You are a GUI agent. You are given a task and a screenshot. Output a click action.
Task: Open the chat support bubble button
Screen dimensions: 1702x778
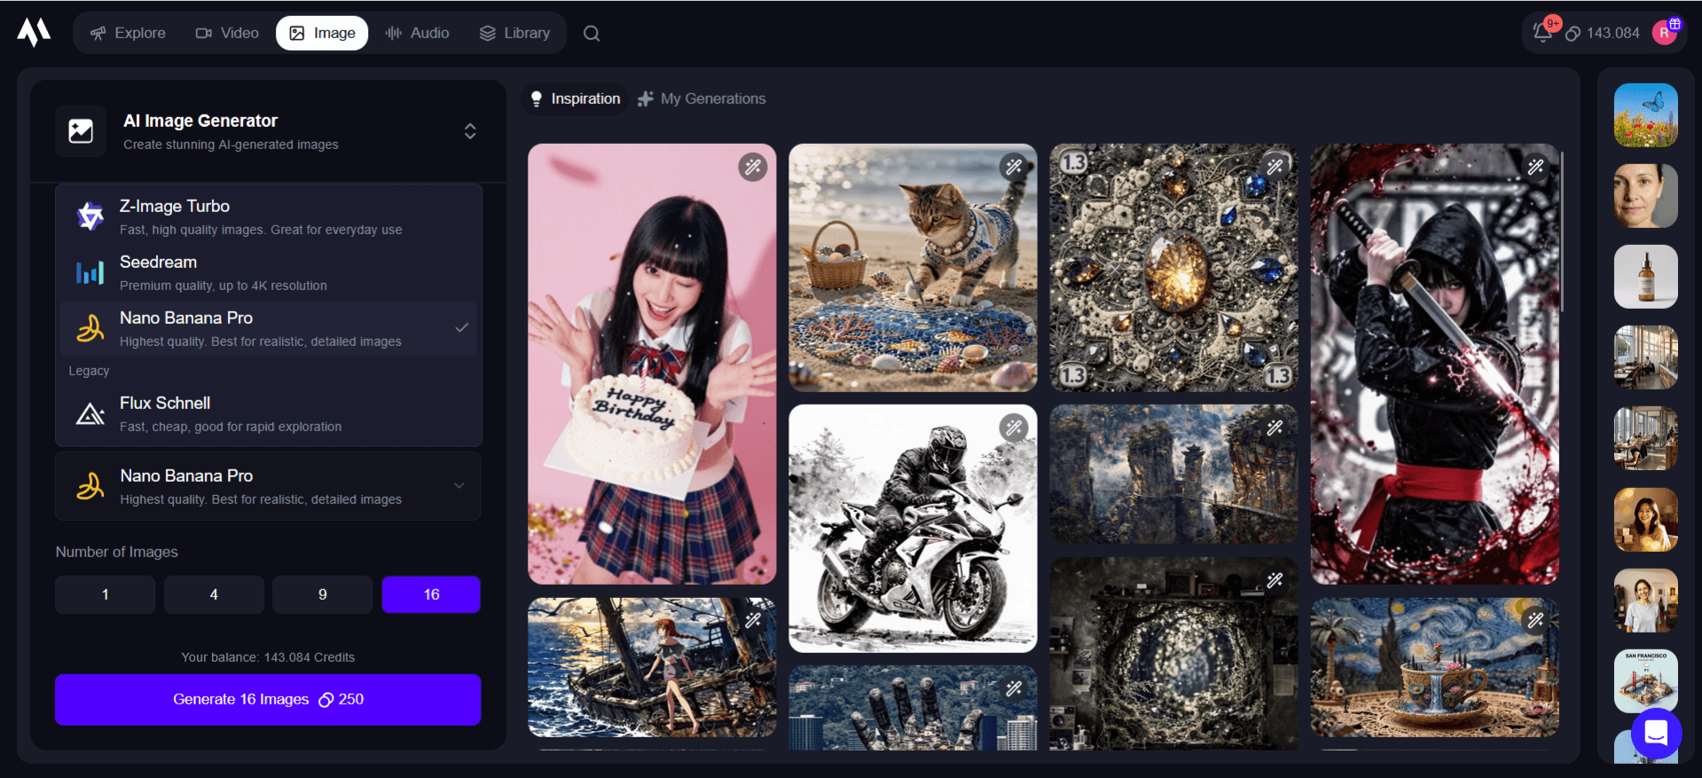click(x=1656, y=733)
